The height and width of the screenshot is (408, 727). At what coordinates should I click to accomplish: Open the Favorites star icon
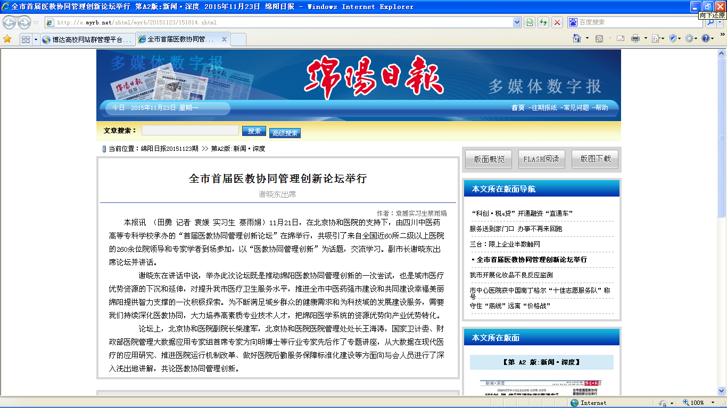click(x=7, y=39)
